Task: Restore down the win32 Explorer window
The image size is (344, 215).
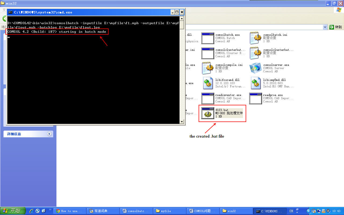Action: point(335,3)
